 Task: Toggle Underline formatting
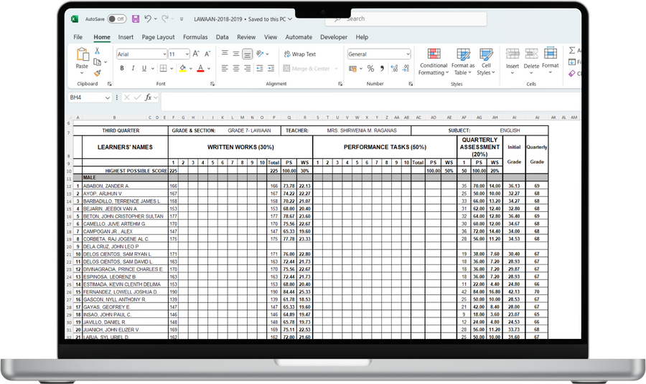click(x=144, y=68)
